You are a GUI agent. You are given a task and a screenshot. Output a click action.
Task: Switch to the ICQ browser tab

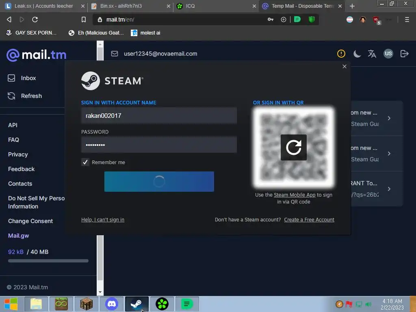[x=216, y=6]
